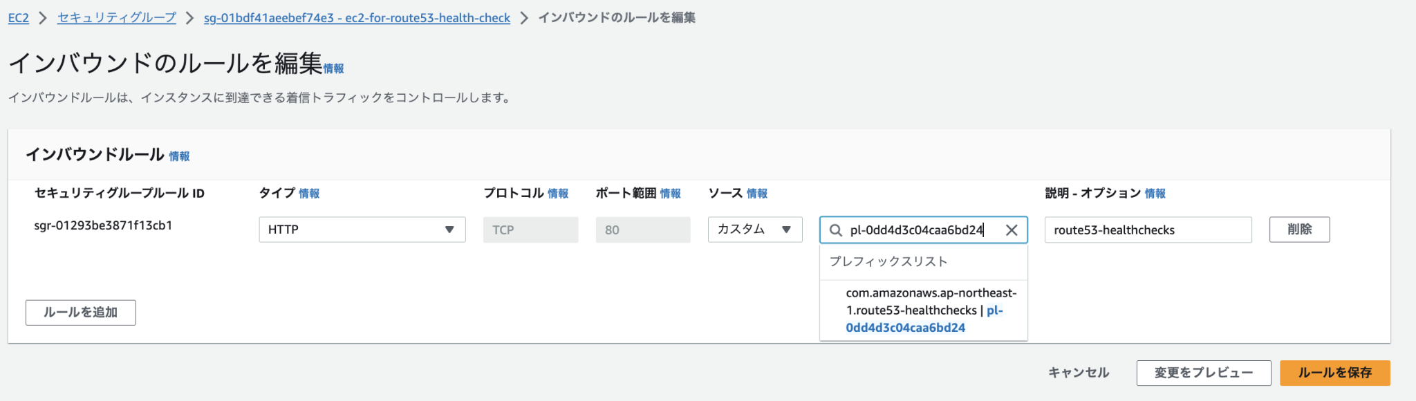Viewport: 1416px width, 401px height.
Task: Click the TCP protocol field
Action: click(x=530, y=230)
